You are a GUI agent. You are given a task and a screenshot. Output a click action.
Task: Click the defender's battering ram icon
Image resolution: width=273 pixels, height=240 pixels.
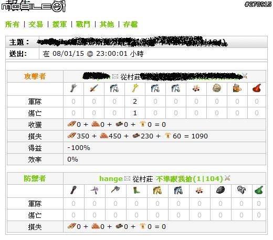[199, 191]
